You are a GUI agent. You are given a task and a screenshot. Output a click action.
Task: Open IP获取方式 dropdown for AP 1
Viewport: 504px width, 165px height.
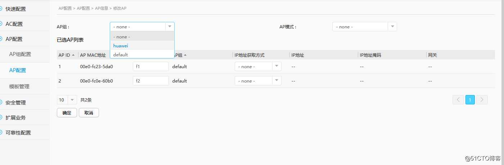[x=258, y=66]
